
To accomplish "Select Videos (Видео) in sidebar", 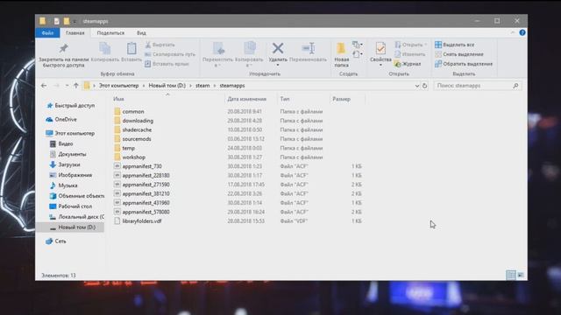I will point(61,143).
